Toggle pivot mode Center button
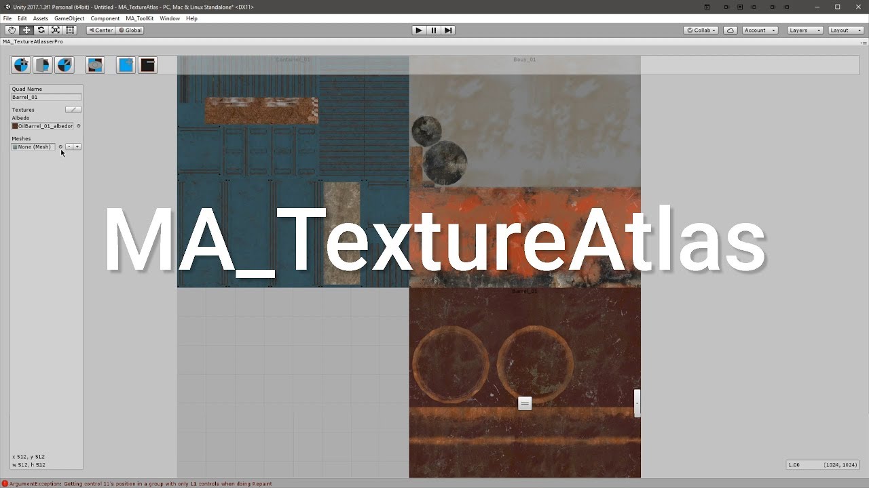The image size is (869, 488). point(100,30)
